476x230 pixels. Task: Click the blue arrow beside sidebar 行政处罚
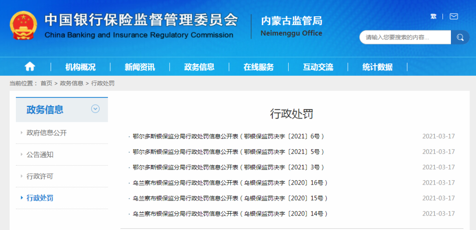(x=22, y=198)
